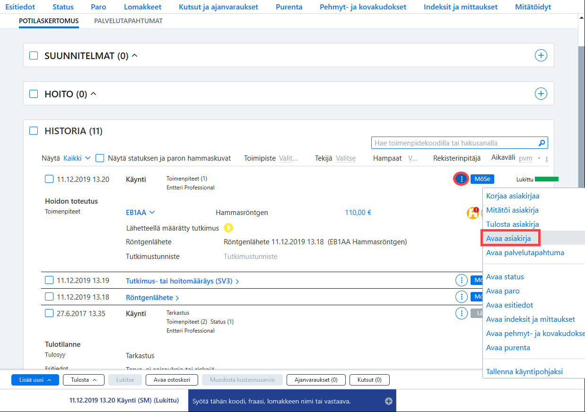Click plus icon in code entry bar

pyautogui.click(x=389, y=401)
